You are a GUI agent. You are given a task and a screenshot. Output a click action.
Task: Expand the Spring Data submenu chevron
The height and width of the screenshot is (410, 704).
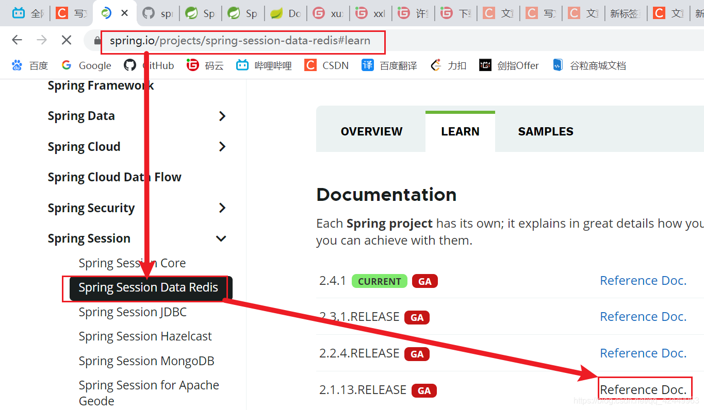pyautogui.click(x=222, y=116)
